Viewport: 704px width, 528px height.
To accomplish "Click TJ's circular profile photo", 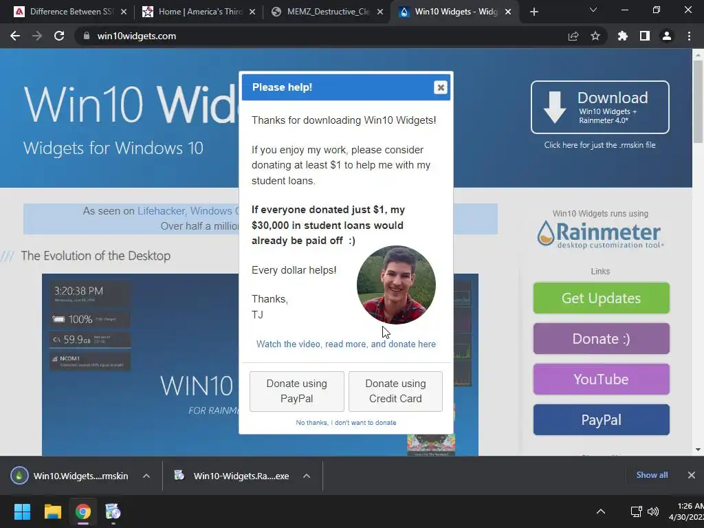I will [396, 285].
